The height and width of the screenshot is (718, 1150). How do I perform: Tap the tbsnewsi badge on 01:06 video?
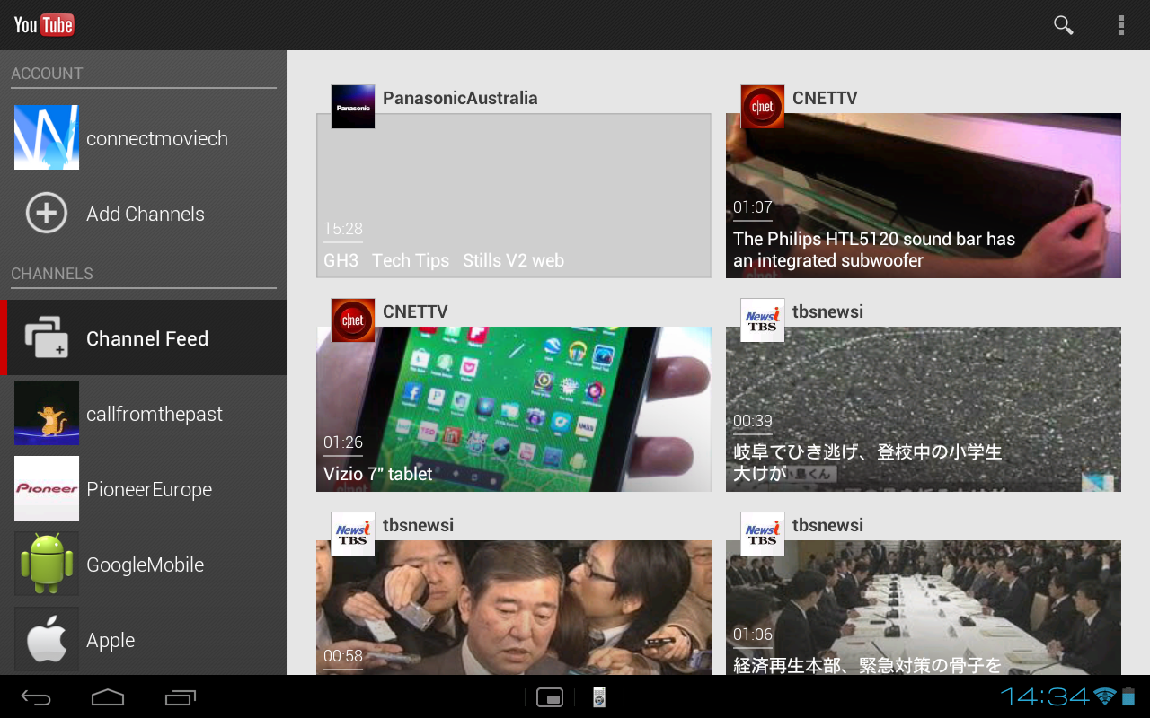pos(763,534)
